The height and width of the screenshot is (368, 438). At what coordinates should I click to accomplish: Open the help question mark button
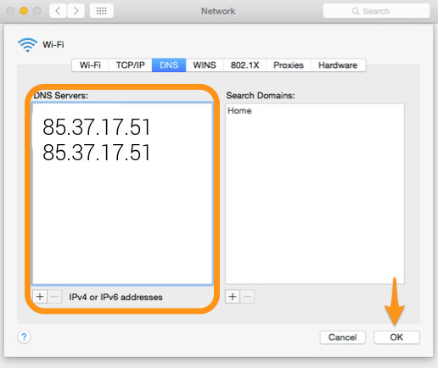(x=24, y=337)
